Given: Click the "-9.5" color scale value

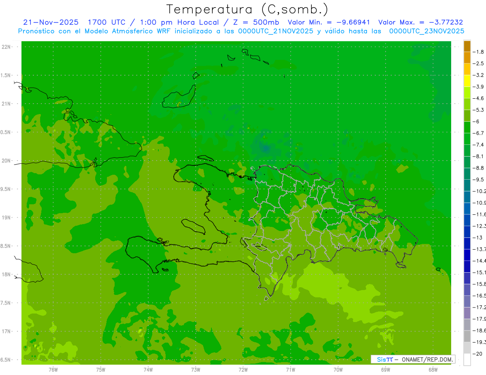Looking at the screenshot, I should [478, 180].
